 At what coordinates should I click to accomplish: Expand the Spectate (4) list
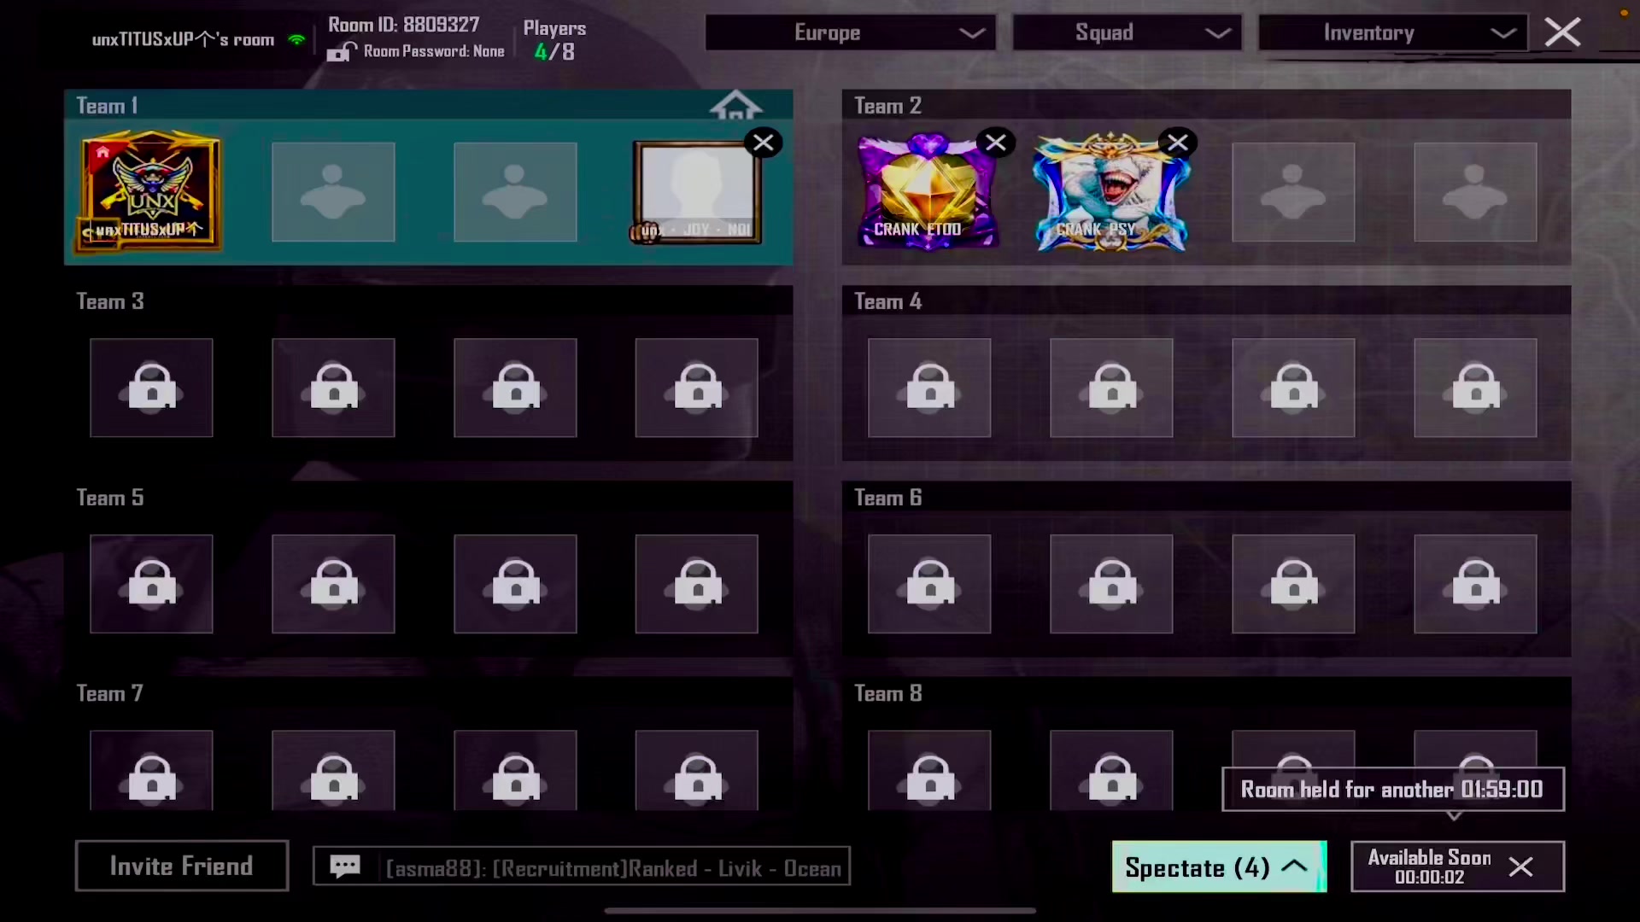tap(1218, 867)
